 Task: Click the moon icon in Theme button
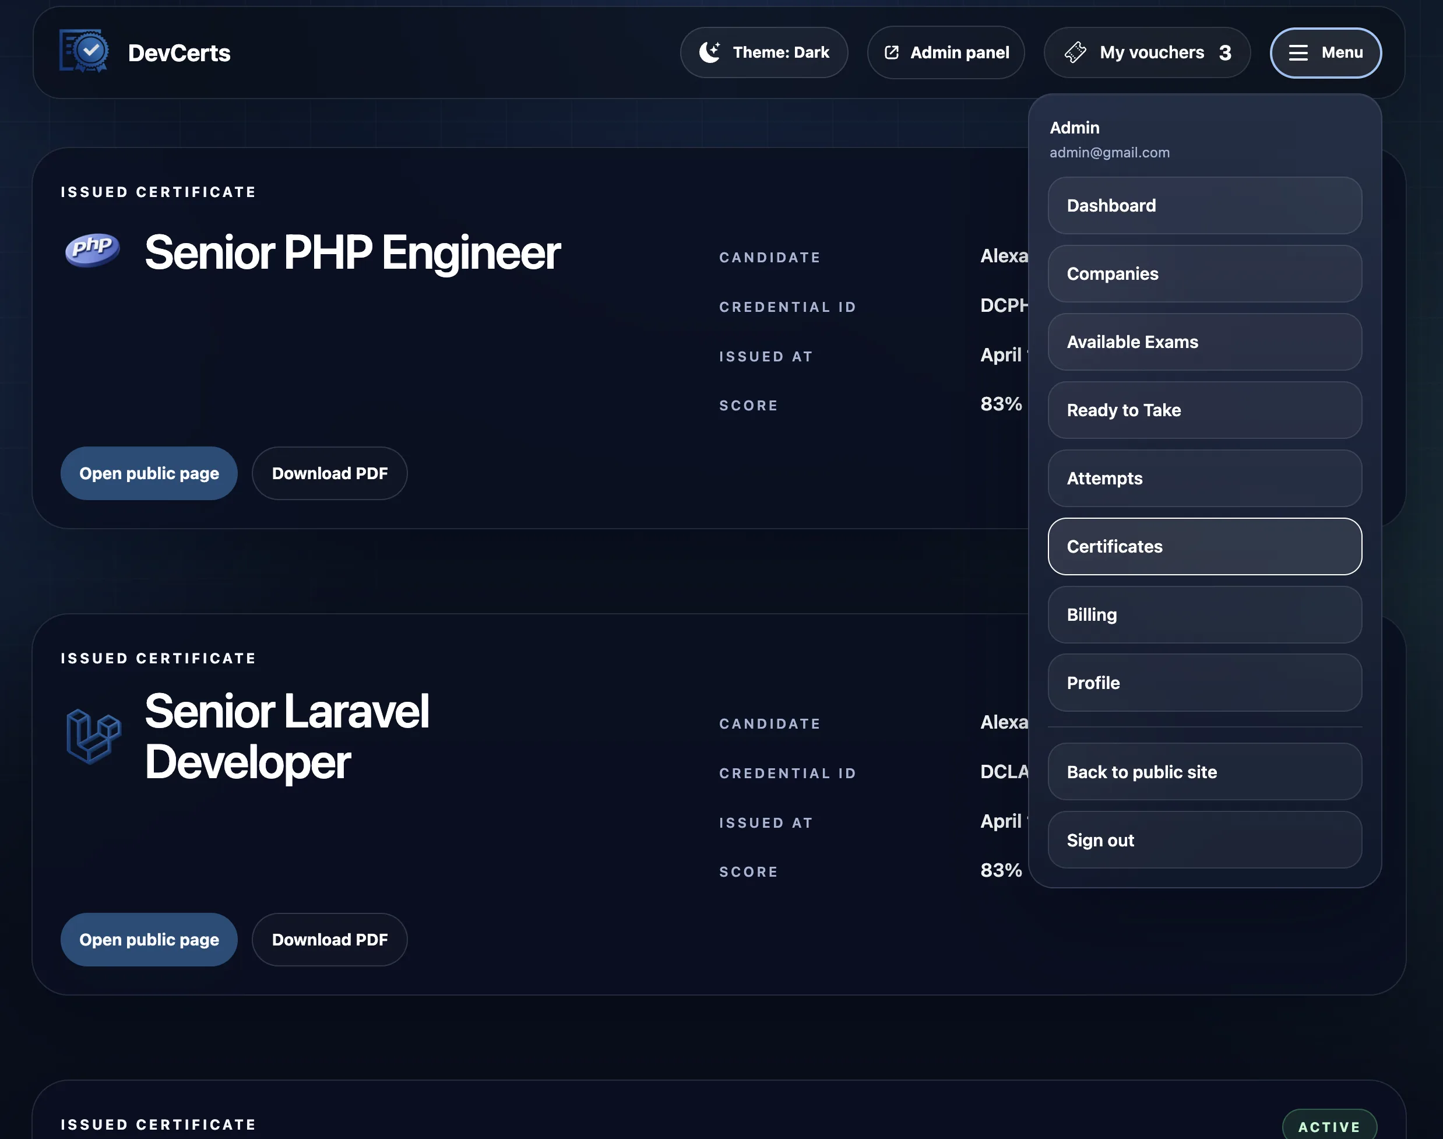pos(709,52)
